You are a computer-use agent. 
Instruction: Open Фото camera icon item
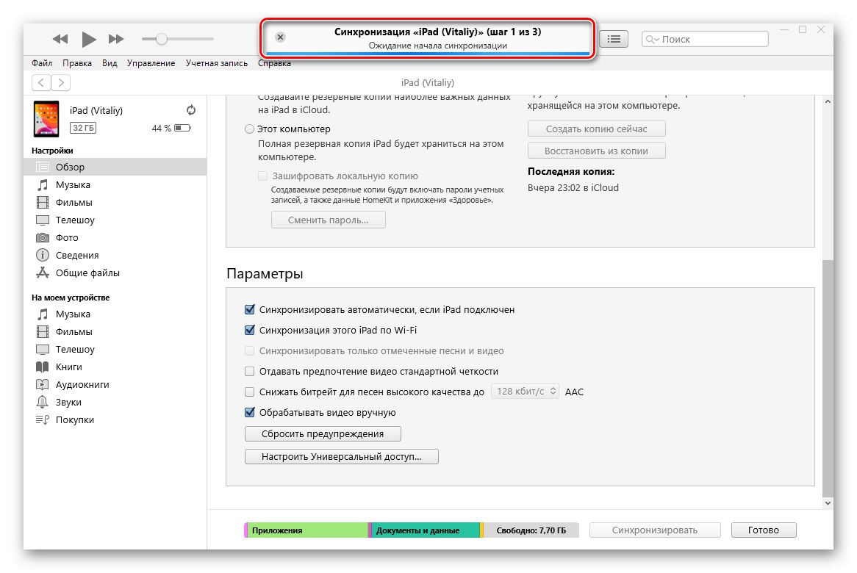[115, 237]
